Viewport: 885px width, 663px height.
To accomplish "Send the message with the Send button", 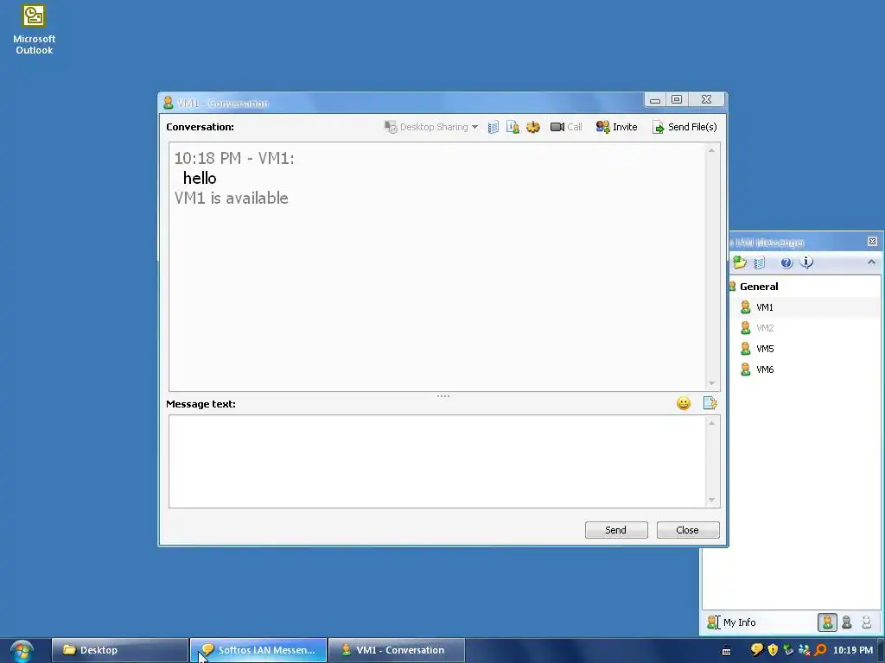I will pyautogui.click(x=616, y=530).
